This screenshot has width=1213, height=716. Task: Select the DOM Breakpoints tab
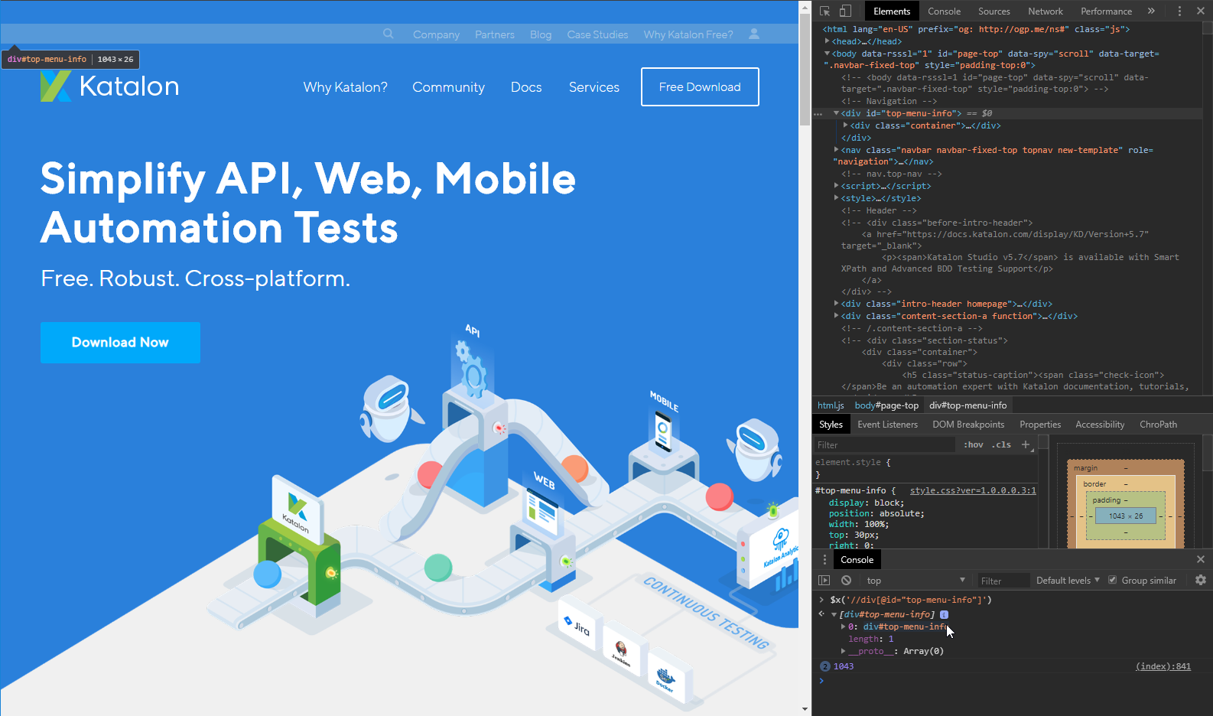(x=968, y=425)
